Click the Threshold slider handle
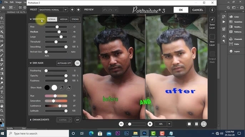This screenshot has width=245, height=137. [x=56, y=42]
